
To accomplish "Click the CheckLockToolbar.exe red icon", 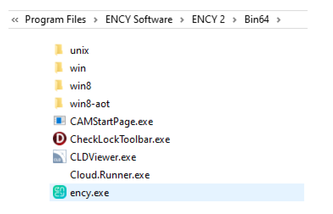I will click(59, 139).
